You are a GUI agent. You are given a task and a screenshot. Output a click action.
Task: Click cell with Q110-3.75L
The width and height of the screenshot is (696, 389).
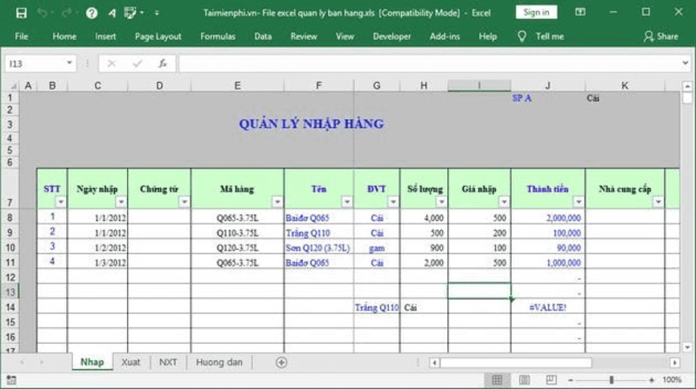[238, 232]
